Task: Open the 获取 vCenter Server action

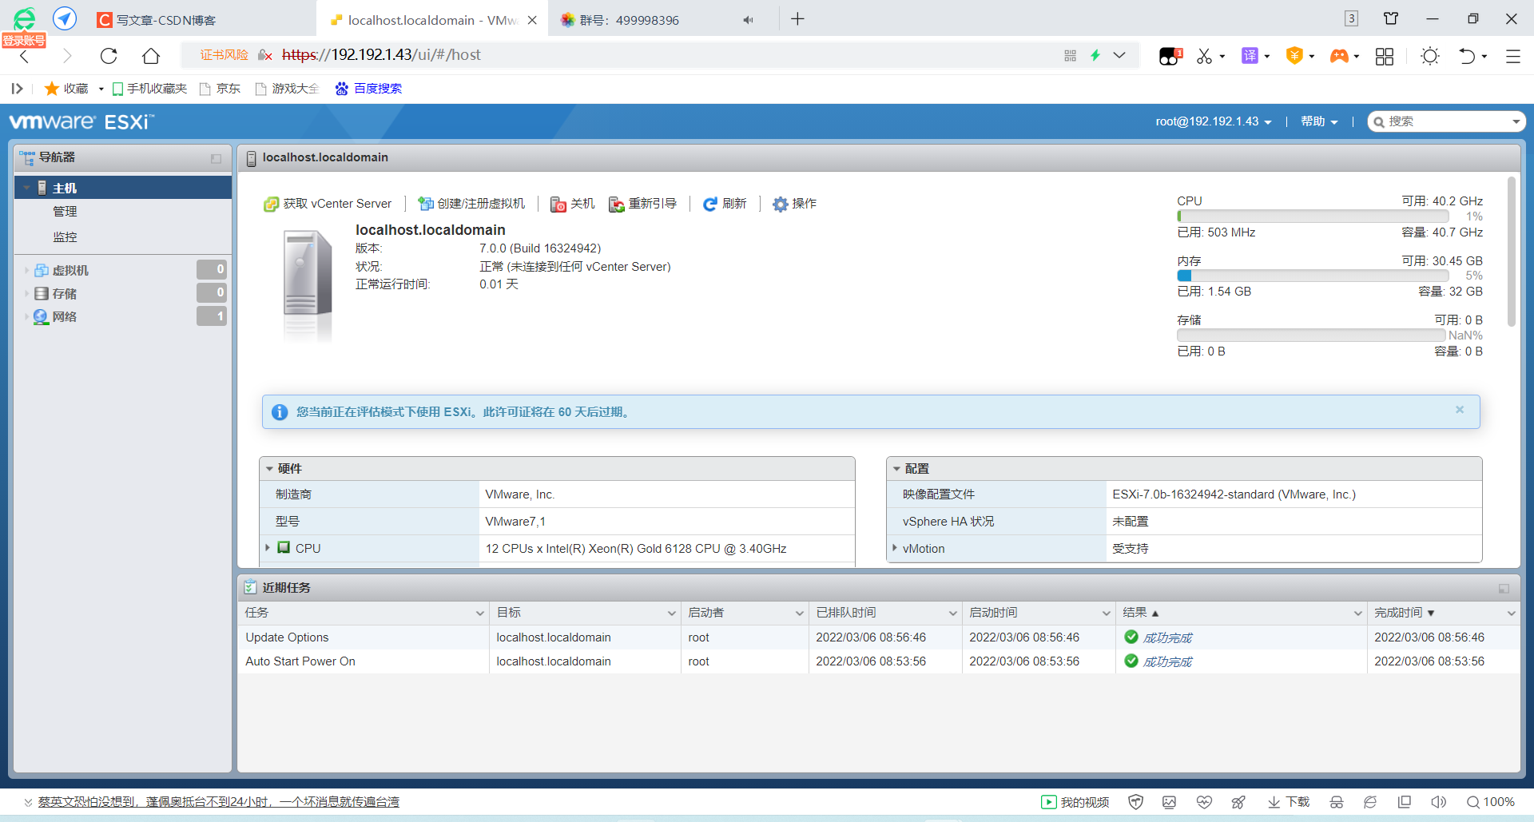Action: [x=328, y=204]
